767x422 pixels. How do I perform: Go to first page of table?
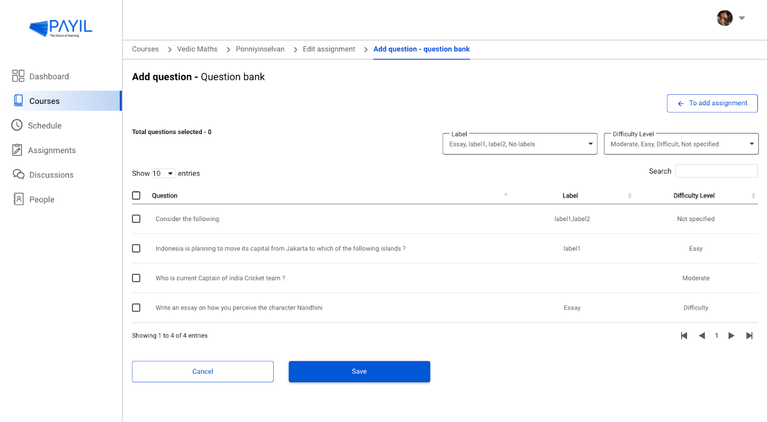(684, 335)
